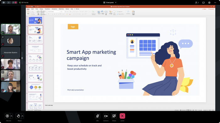
Task: Raise hand with the React button
Action: 18,116
